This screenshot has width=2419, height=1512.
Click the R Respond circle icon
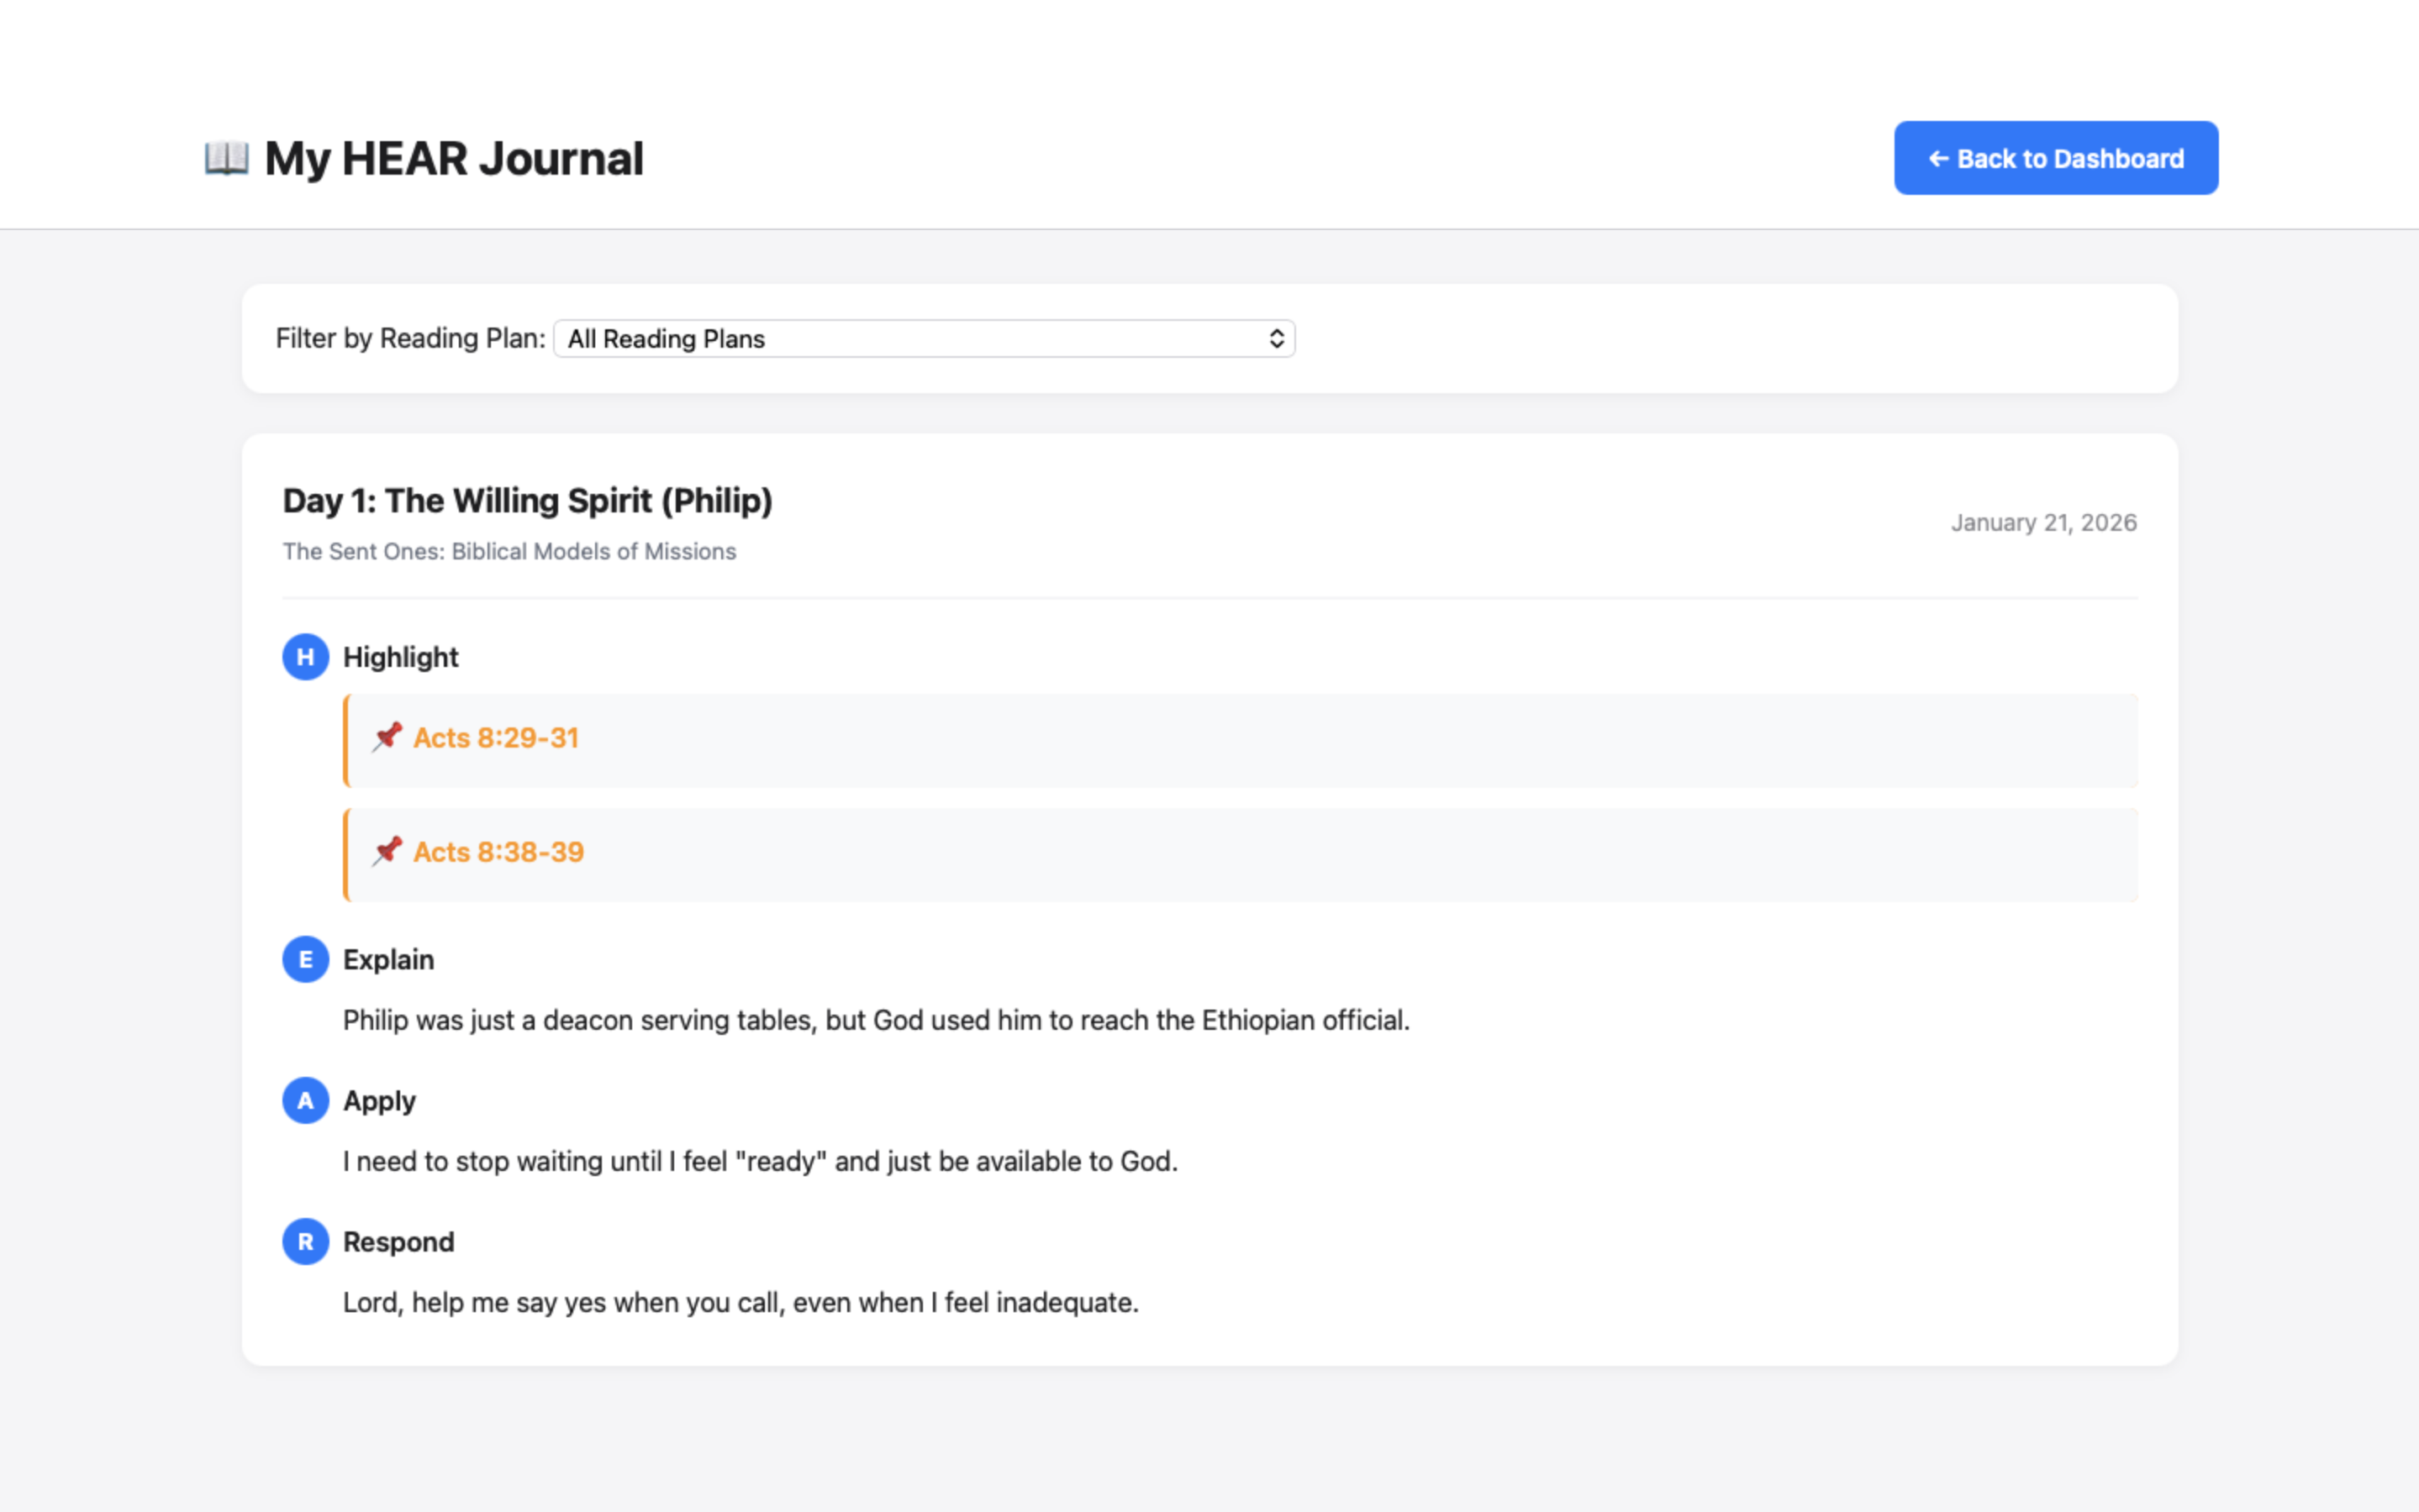tap(305, 1242)
